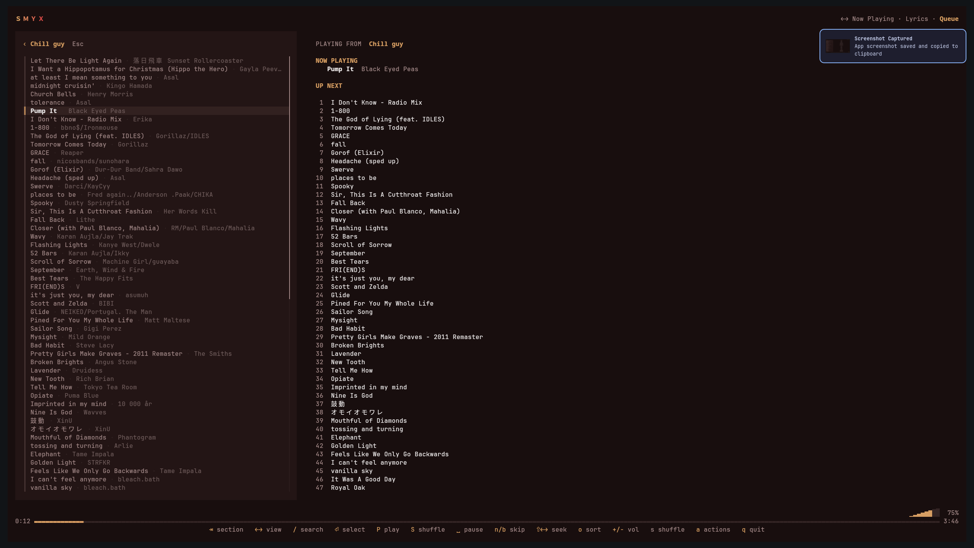974x548 pixels.
Task: Click queue item 46 It Was A Good Day
Action: point(363,479)
